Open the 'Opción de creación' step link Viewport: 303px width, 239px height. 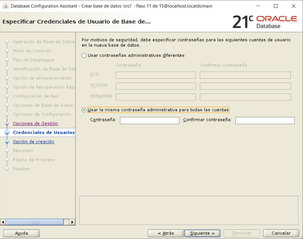tap(33, 142)
